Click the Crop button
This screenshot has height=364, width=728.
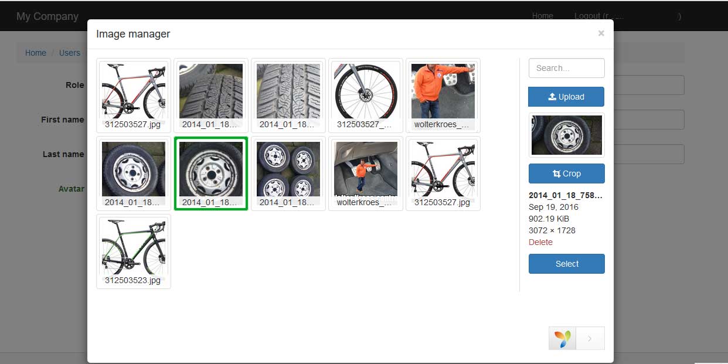tap(566, 174)
